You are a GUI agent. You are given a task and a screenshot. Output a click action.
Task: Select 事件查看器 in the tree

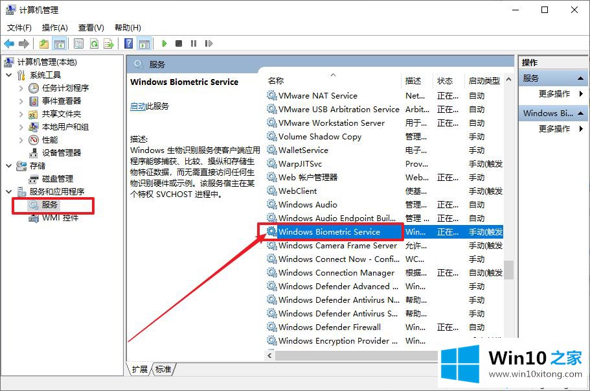[62, 101]
